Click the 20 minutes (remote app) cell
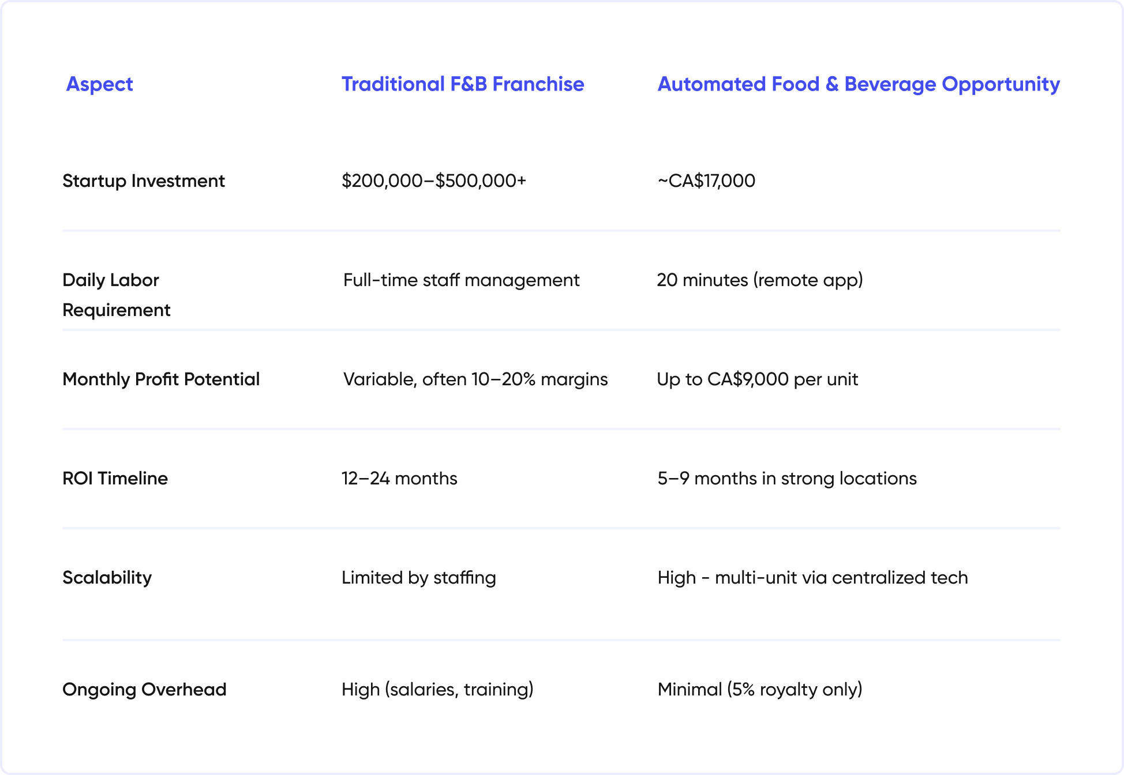This screenshot has height=775, width=1124. [x=760, y=280]
